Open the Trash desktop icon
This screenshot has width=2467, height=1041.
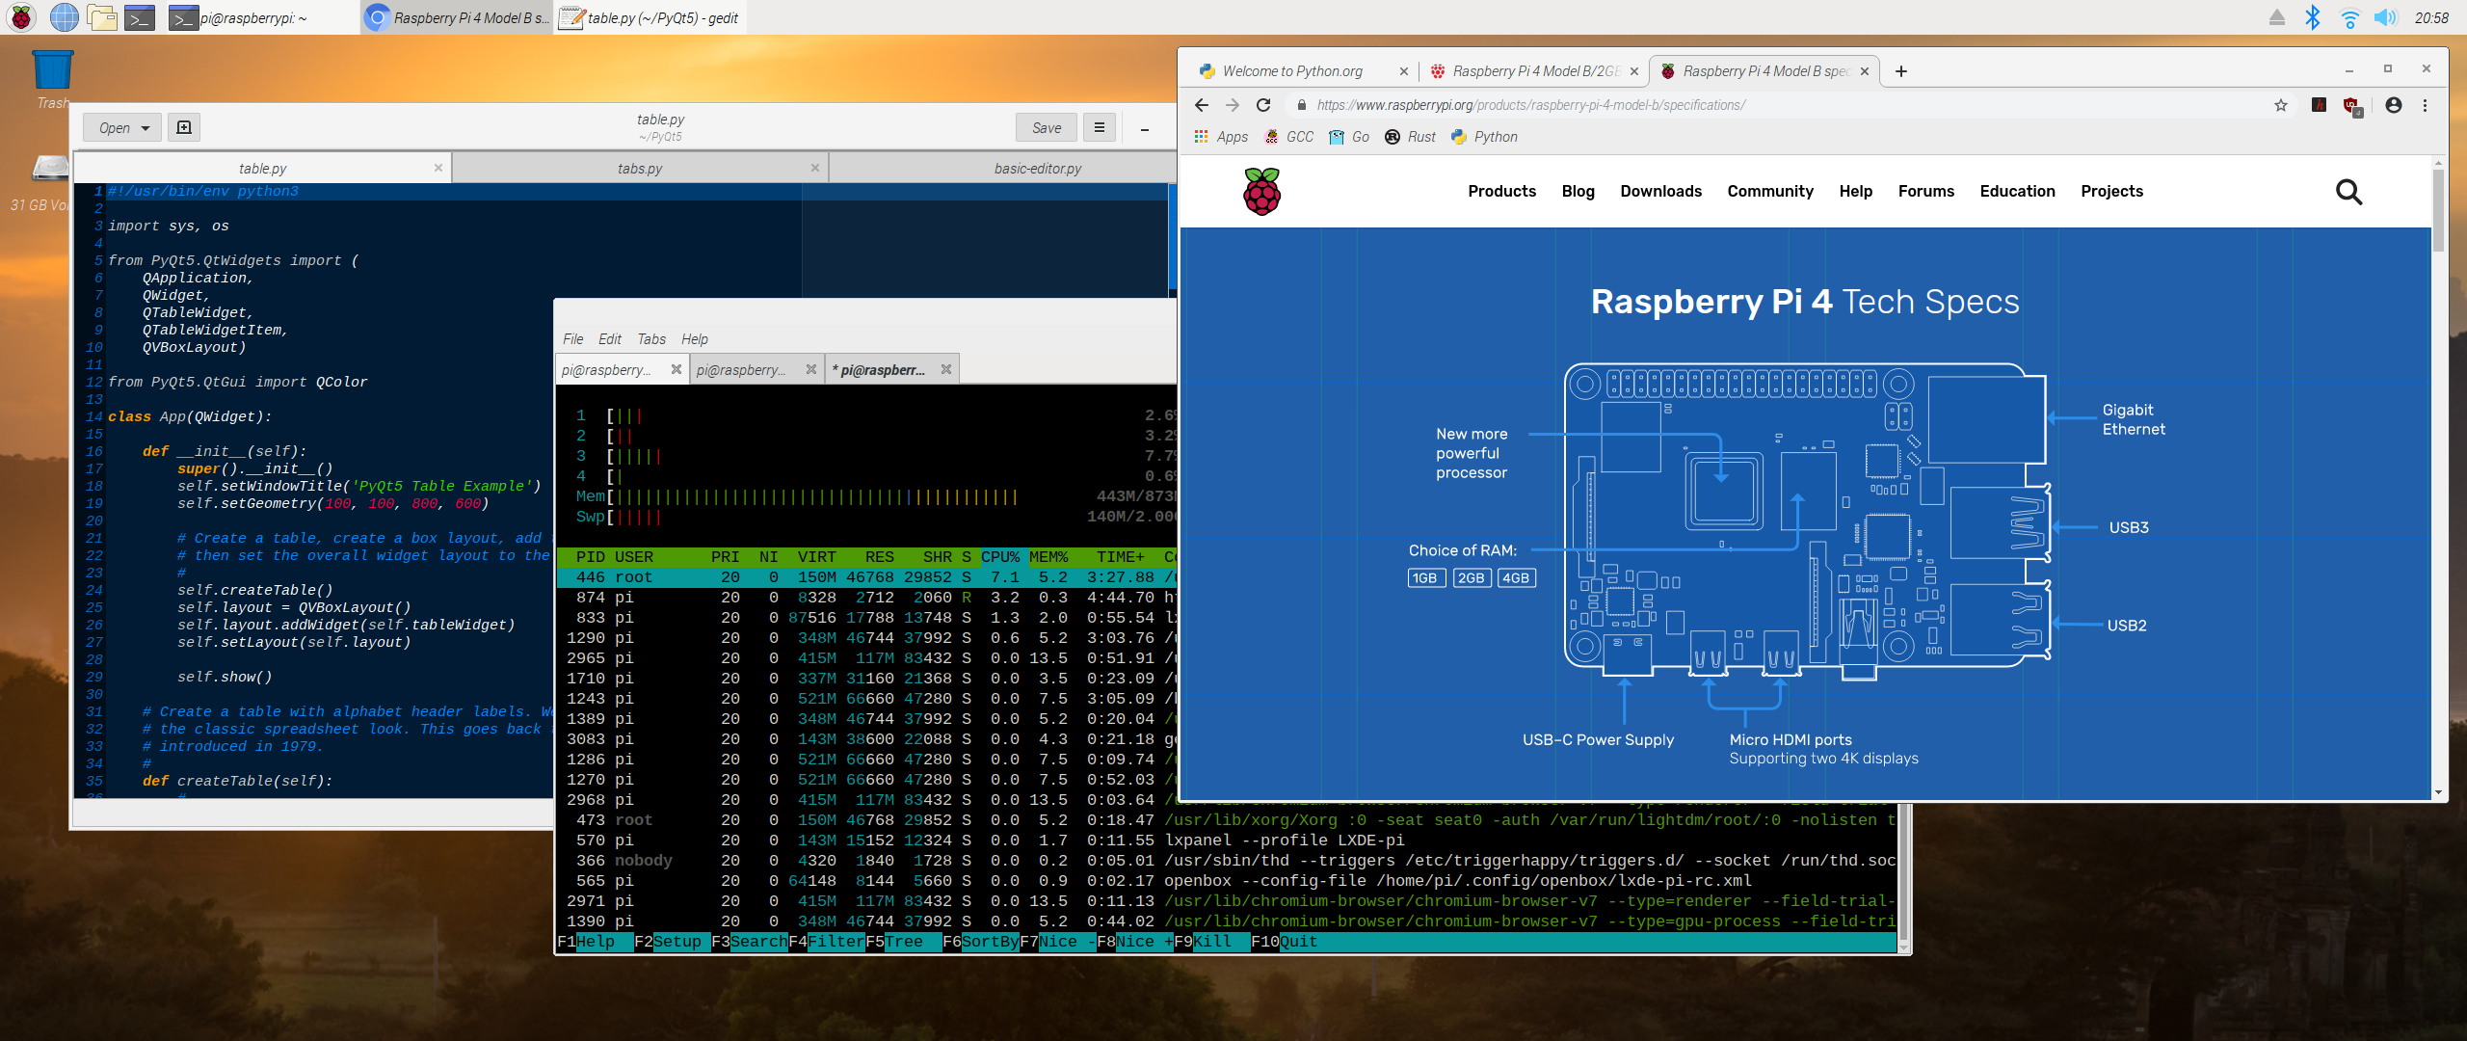[52, 79]
